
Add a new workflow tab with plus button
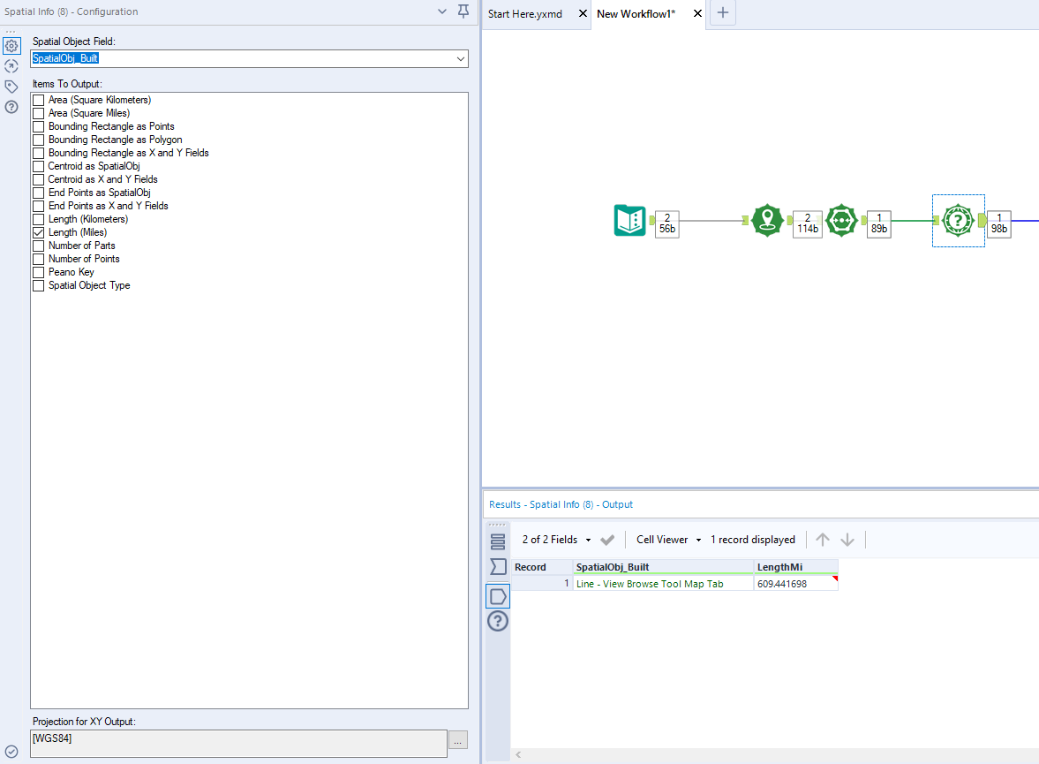(x=723, y=13)
